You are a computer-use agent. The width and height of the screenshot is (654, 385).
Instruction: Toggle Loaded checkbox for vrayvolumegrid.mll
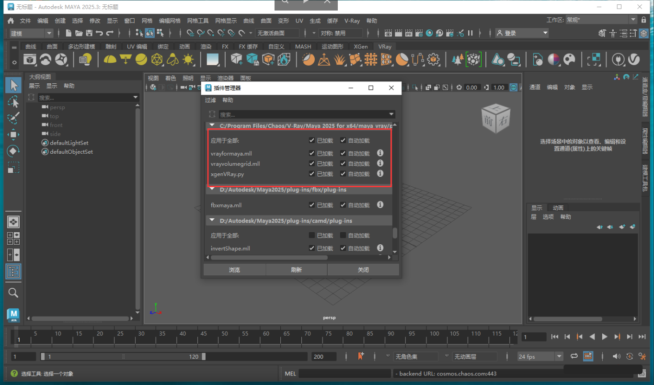point(312,164)
